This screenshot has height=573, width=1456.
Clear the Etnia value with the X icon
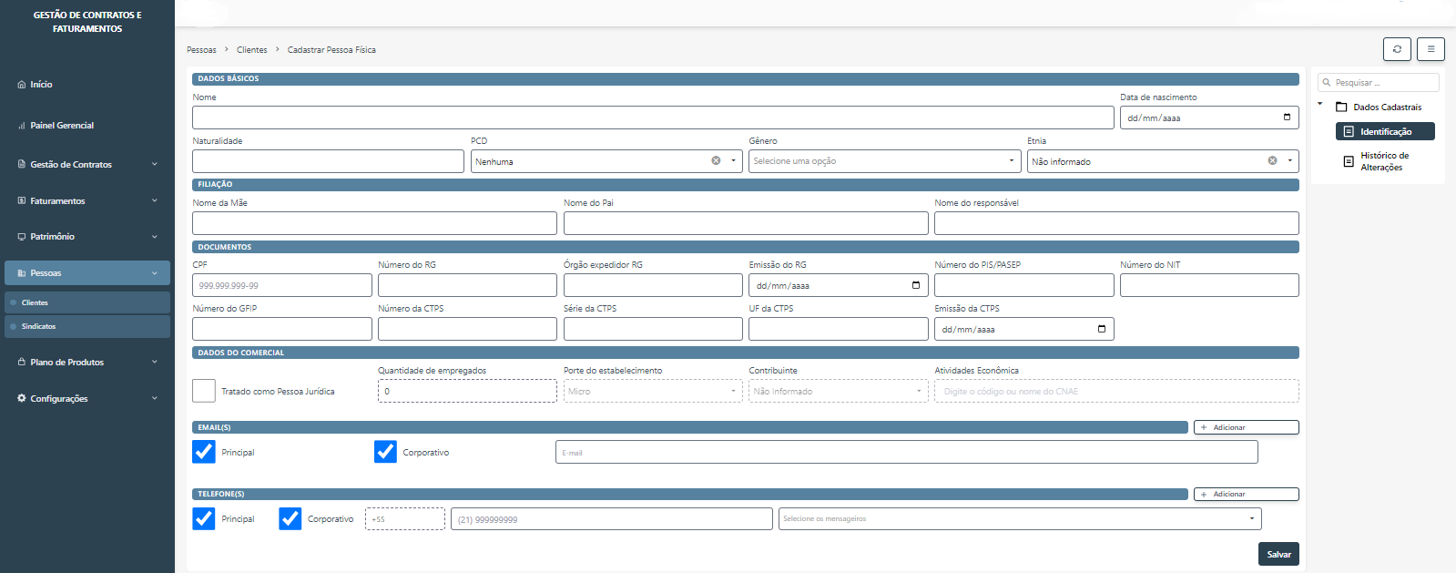(1272, 161)
